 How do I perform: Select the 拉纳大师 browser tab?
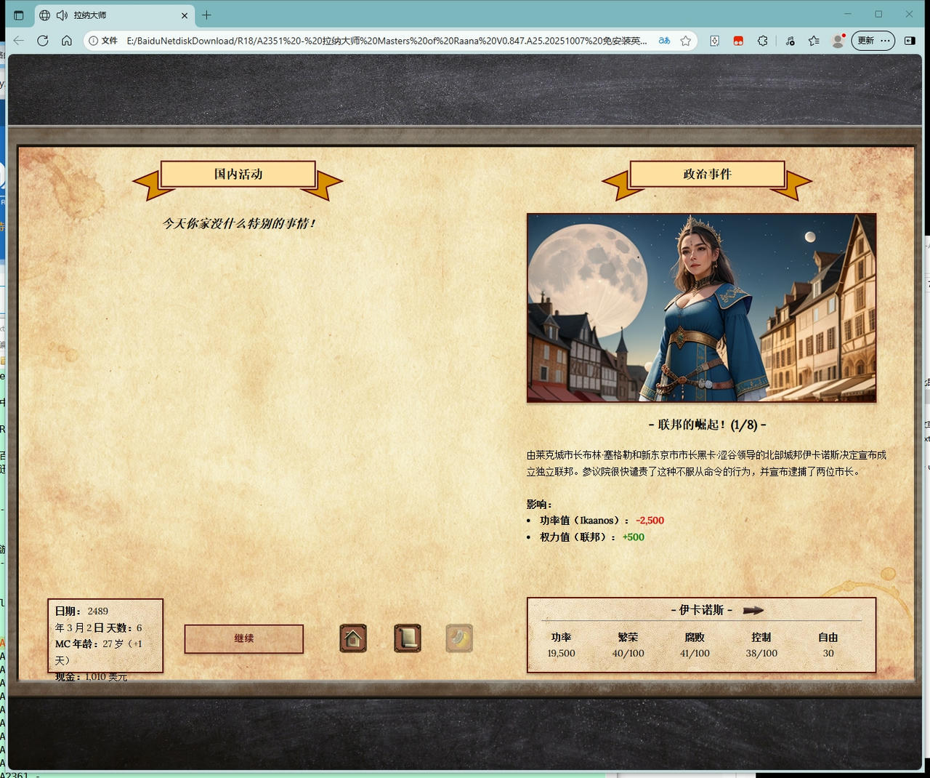(102, 15)
